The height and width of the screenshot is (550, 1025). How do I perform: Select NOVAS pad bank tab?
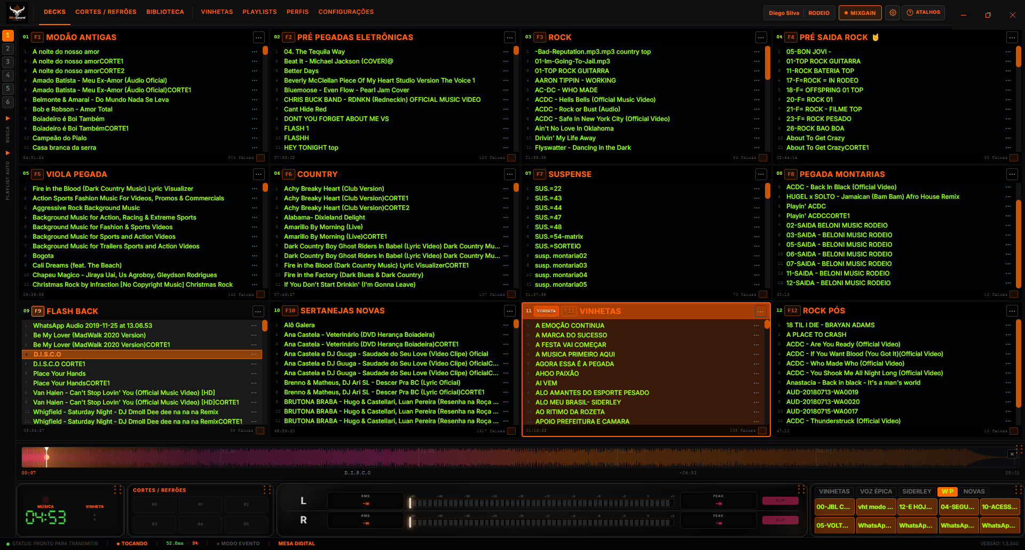coord(974,491)
